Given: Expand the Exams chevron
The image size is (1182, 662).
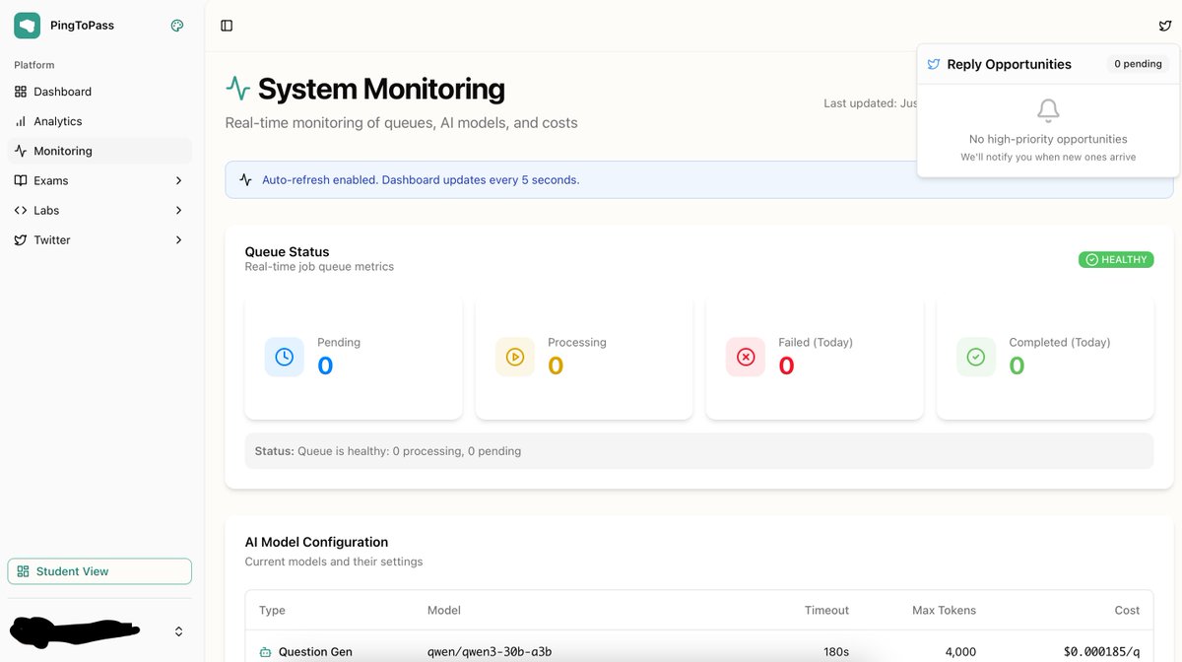Looking at the screenshot, I should [x=178, y=180].
